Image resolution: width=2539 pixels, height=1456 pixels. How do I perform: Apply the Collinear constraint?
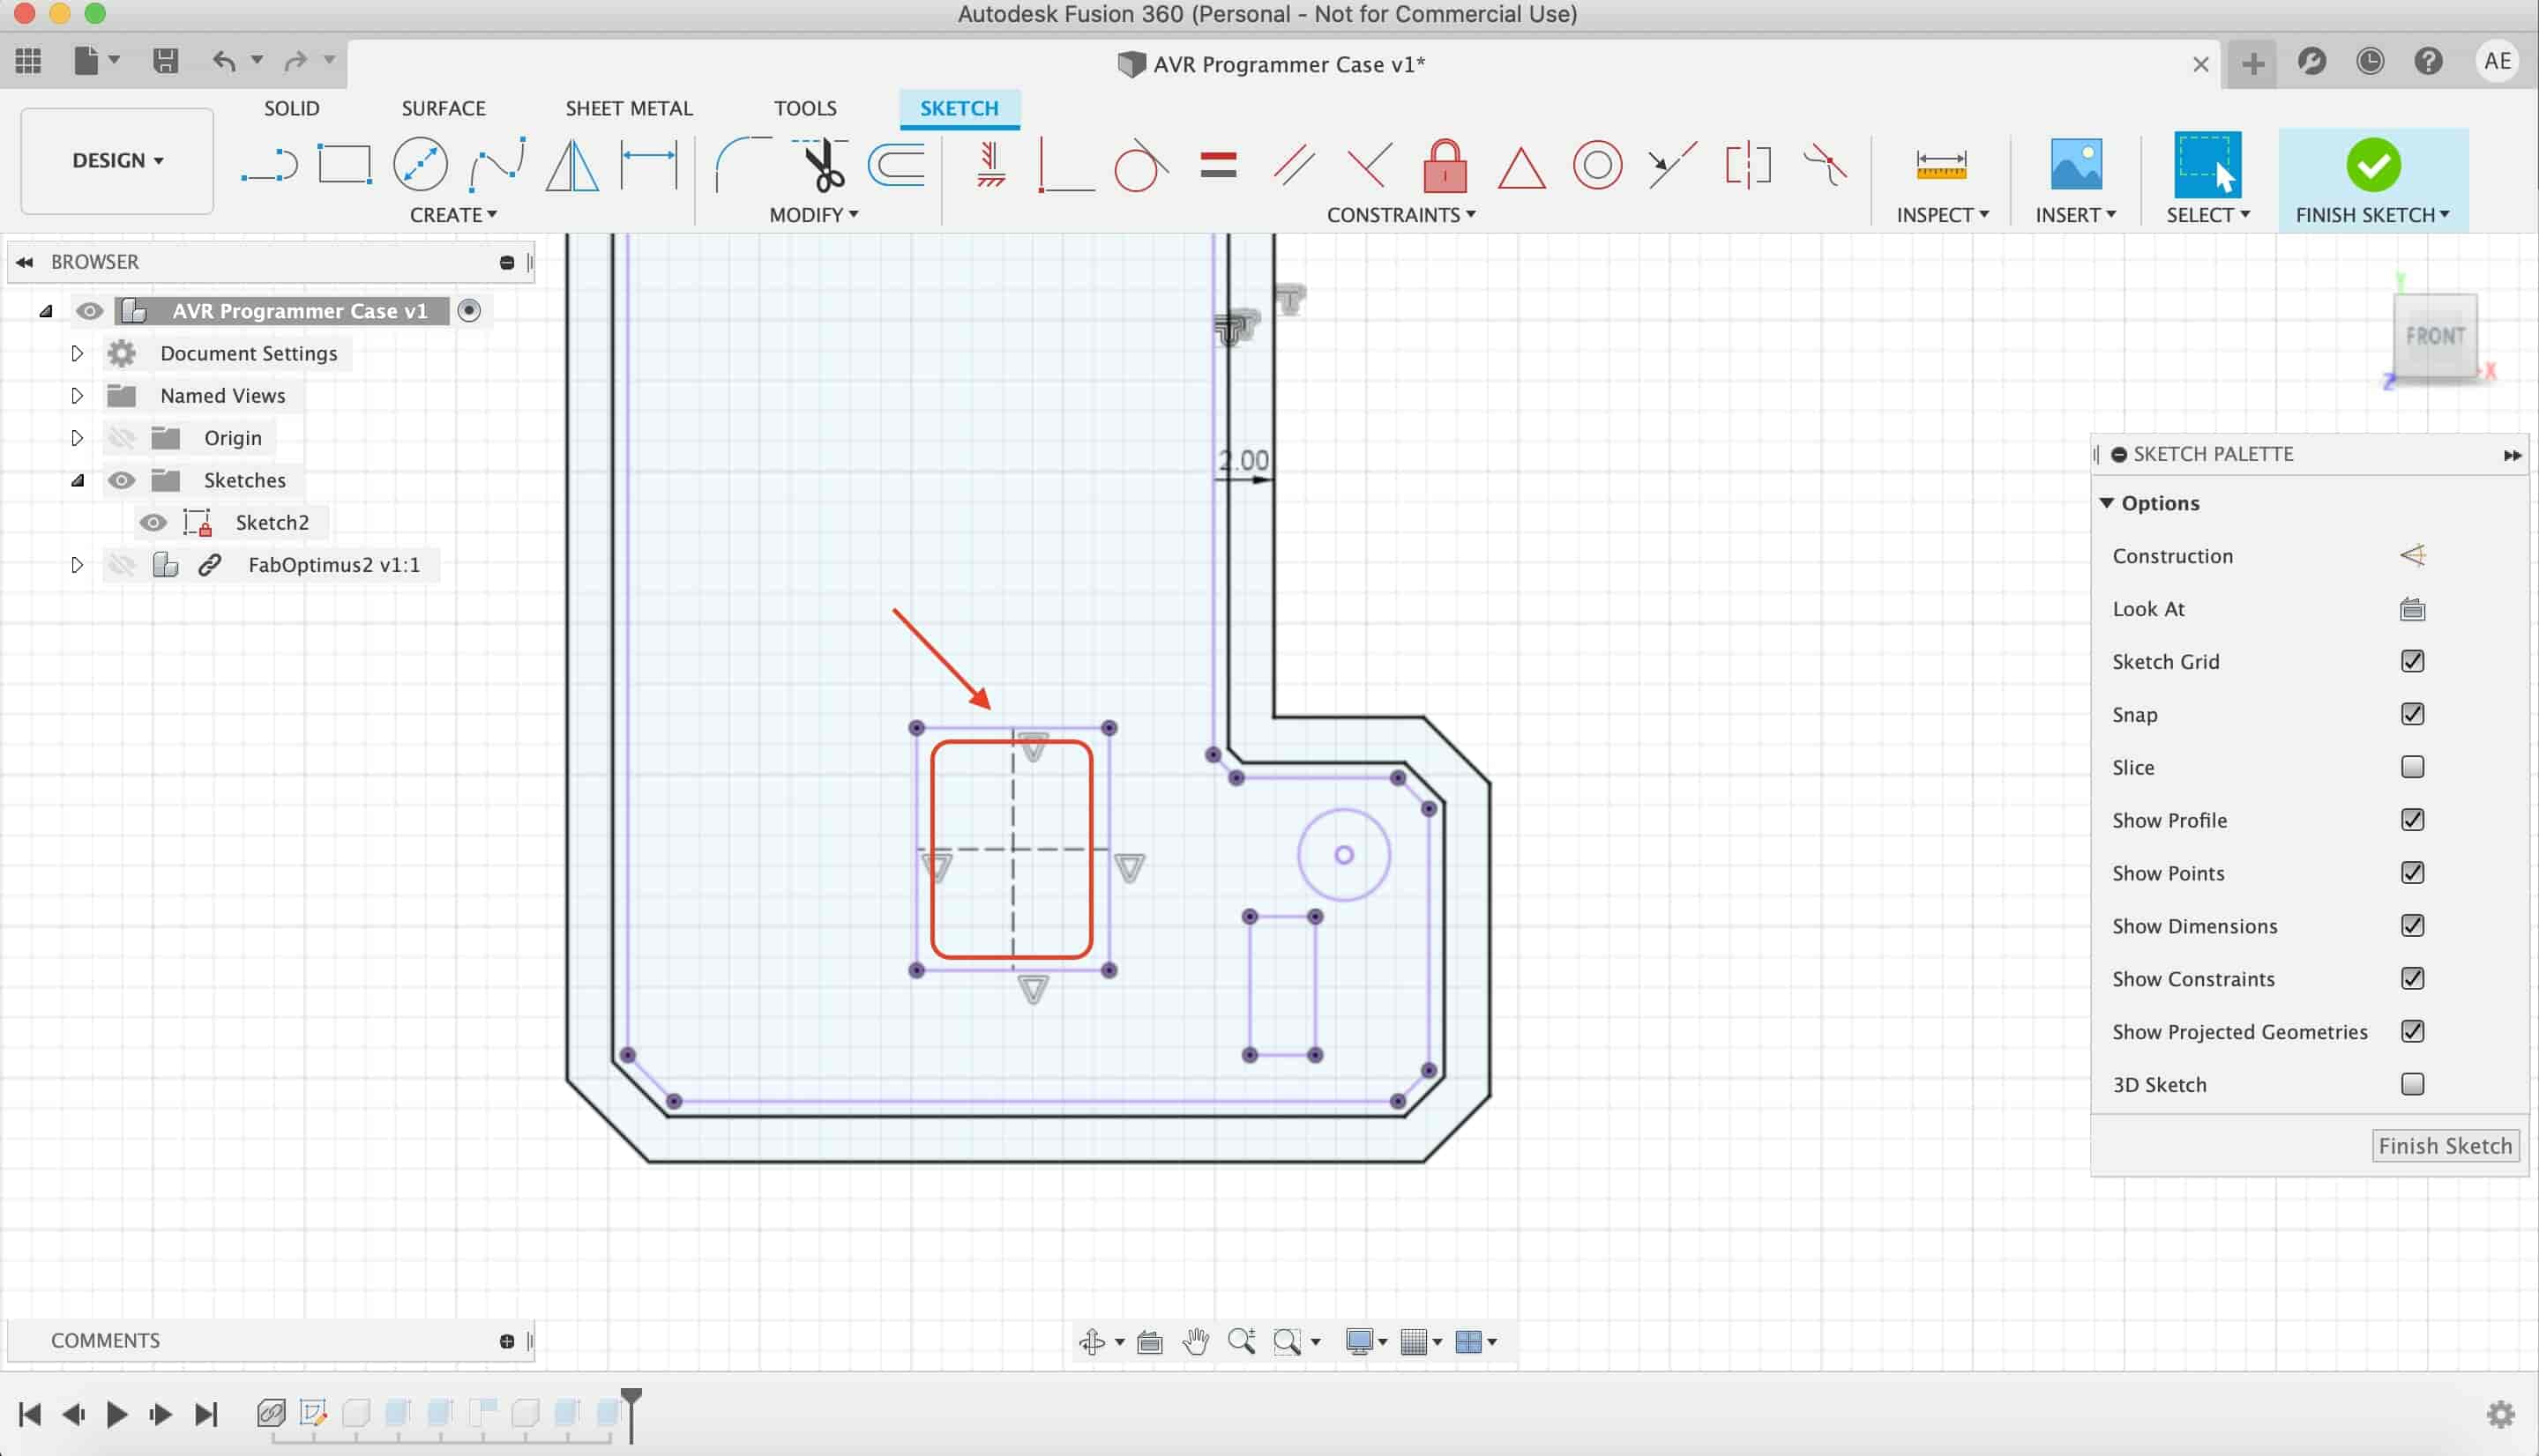point(1672,164)
